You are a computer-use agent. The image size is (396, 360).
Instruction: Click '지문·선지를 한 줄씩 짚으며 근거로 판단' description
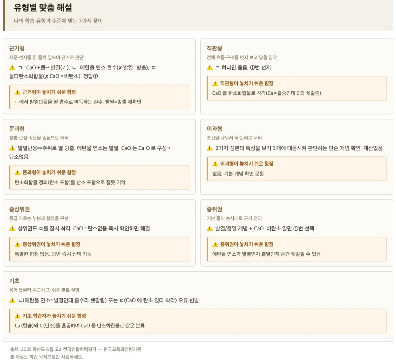pos(47,57)
